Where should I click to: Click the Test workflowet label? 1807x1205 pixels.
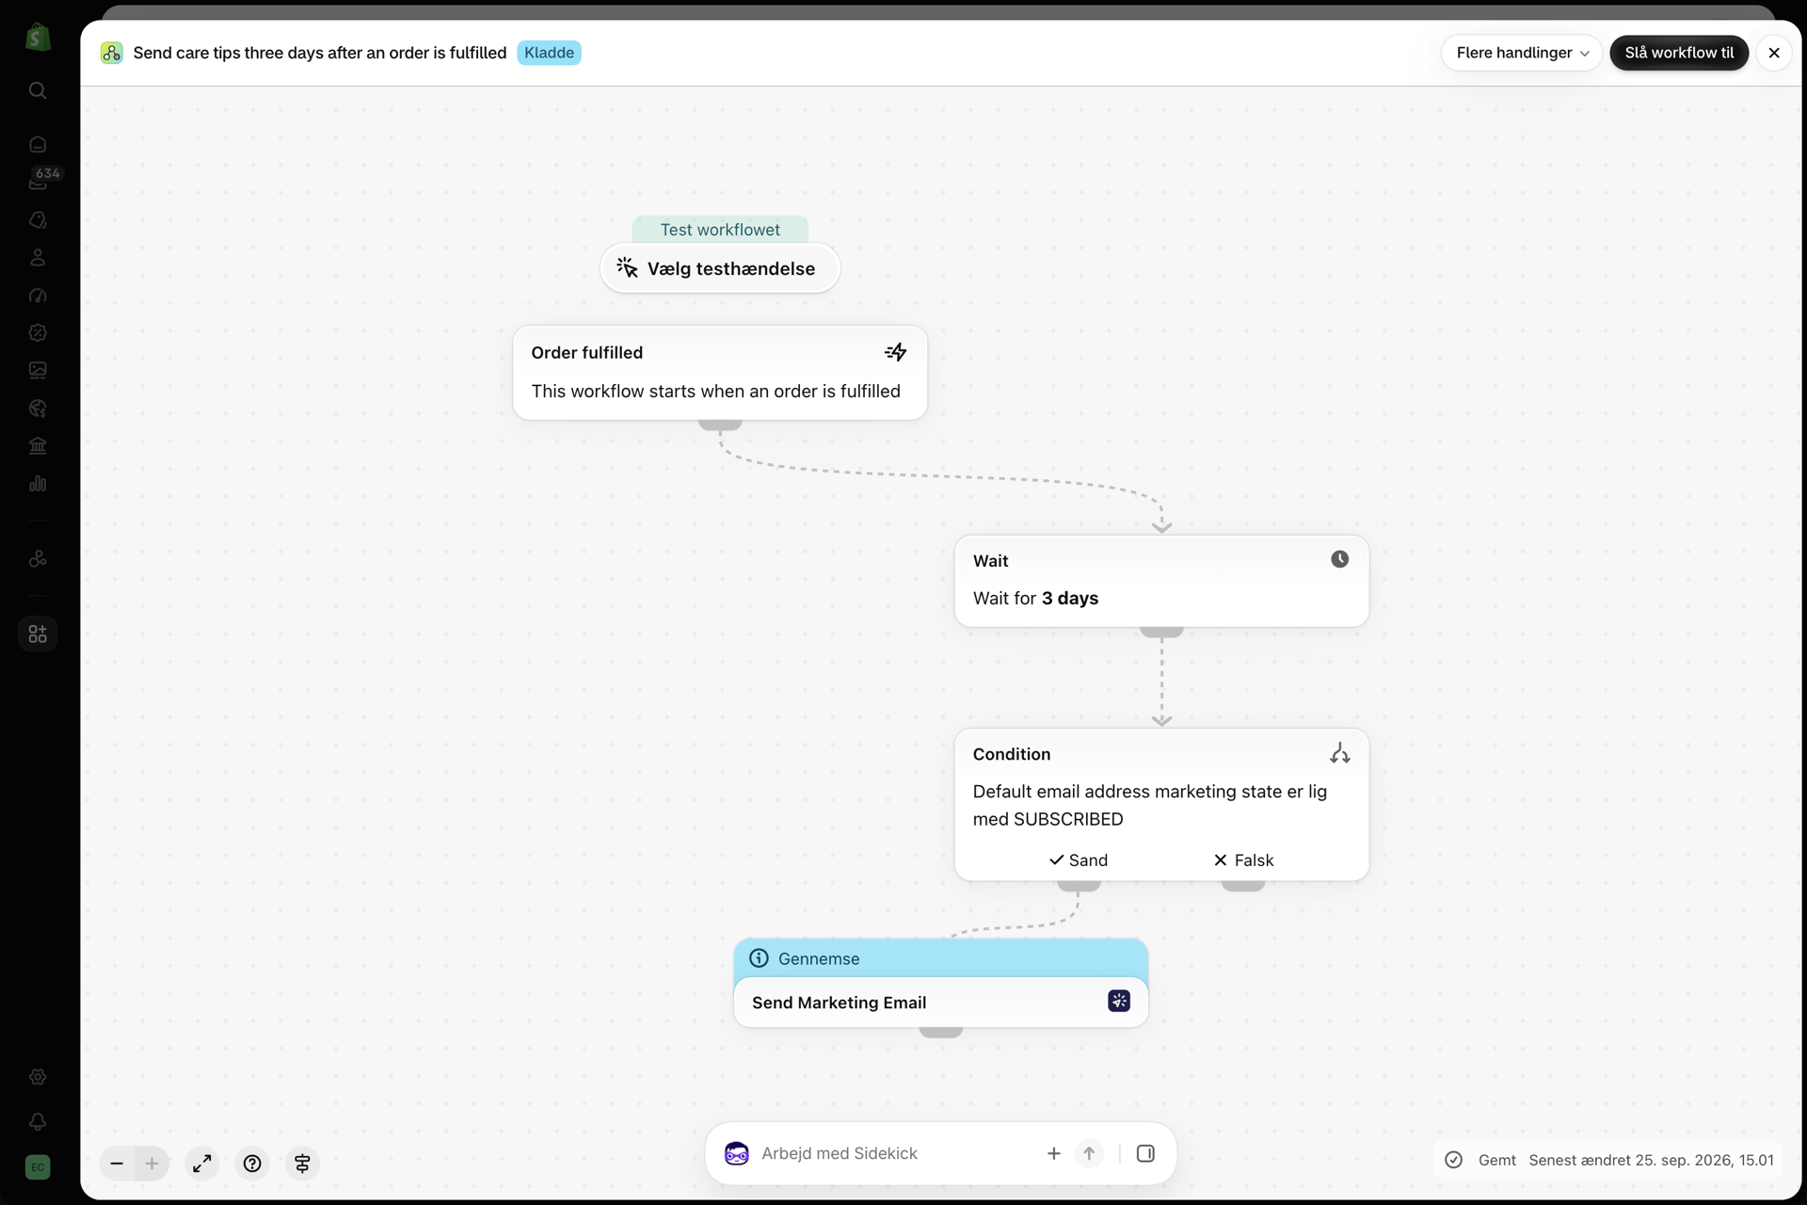720,230
